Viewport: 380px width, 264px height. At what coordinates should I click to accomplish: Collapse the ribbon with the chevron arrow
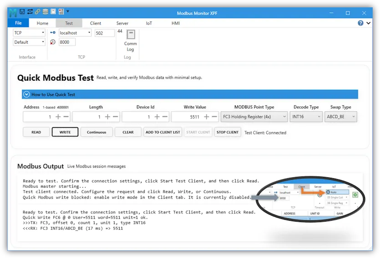tap(368, 23)
